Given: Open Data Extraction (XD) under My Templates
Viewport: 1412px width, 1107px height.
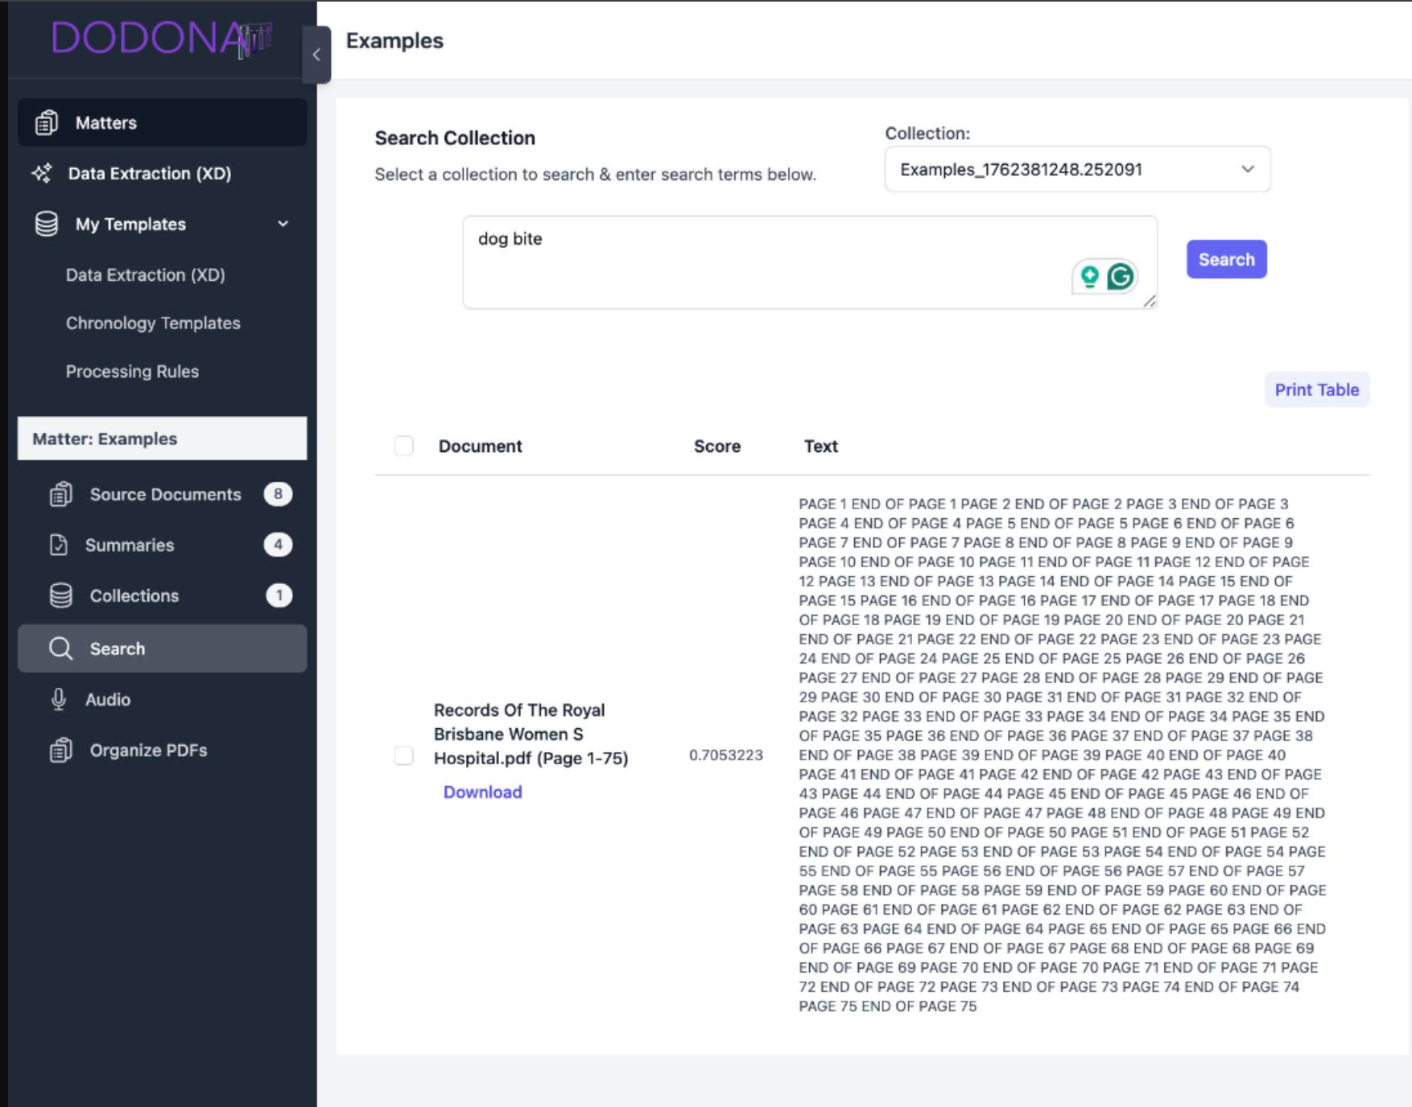Looking at the screenshot, I should click(146, 274).
